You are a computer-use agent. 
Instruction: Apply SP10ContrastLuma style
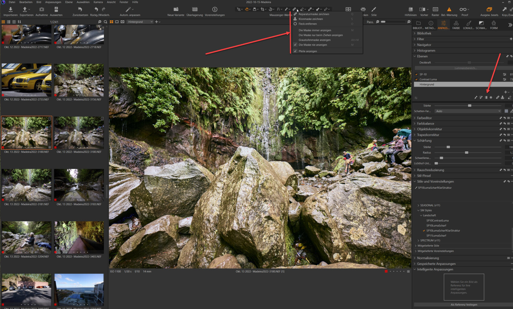437,221
